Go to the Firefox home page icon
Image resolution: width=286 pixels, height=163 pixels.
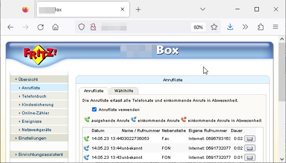click(x=55, y=27)
